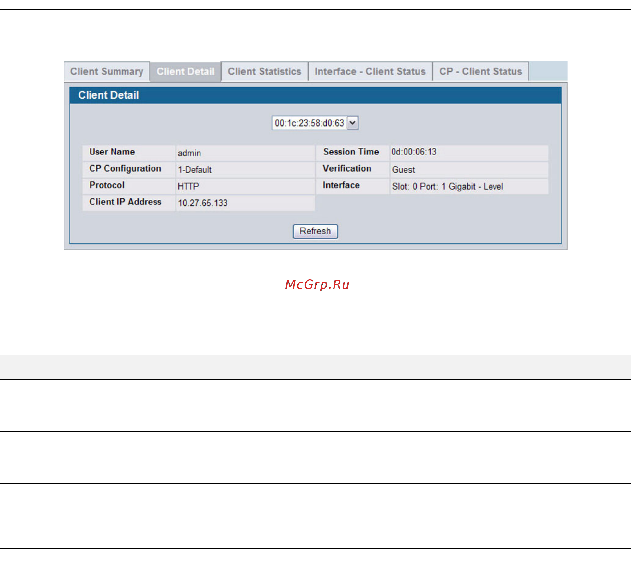Select the Interface value Slot: 0 Port: 1
This screenshot has width=631, height=568.
tap(447, 186)
